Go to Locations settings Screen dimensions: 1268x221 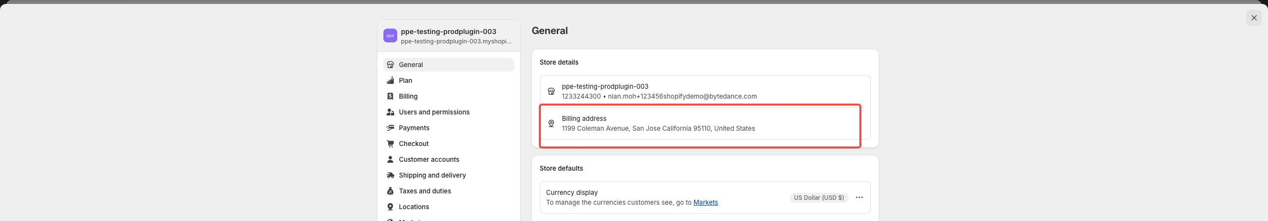[414, 207]
